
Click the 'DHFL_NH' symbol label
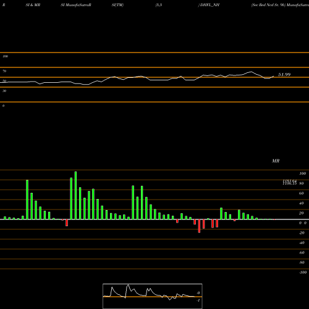coord(210,5)
